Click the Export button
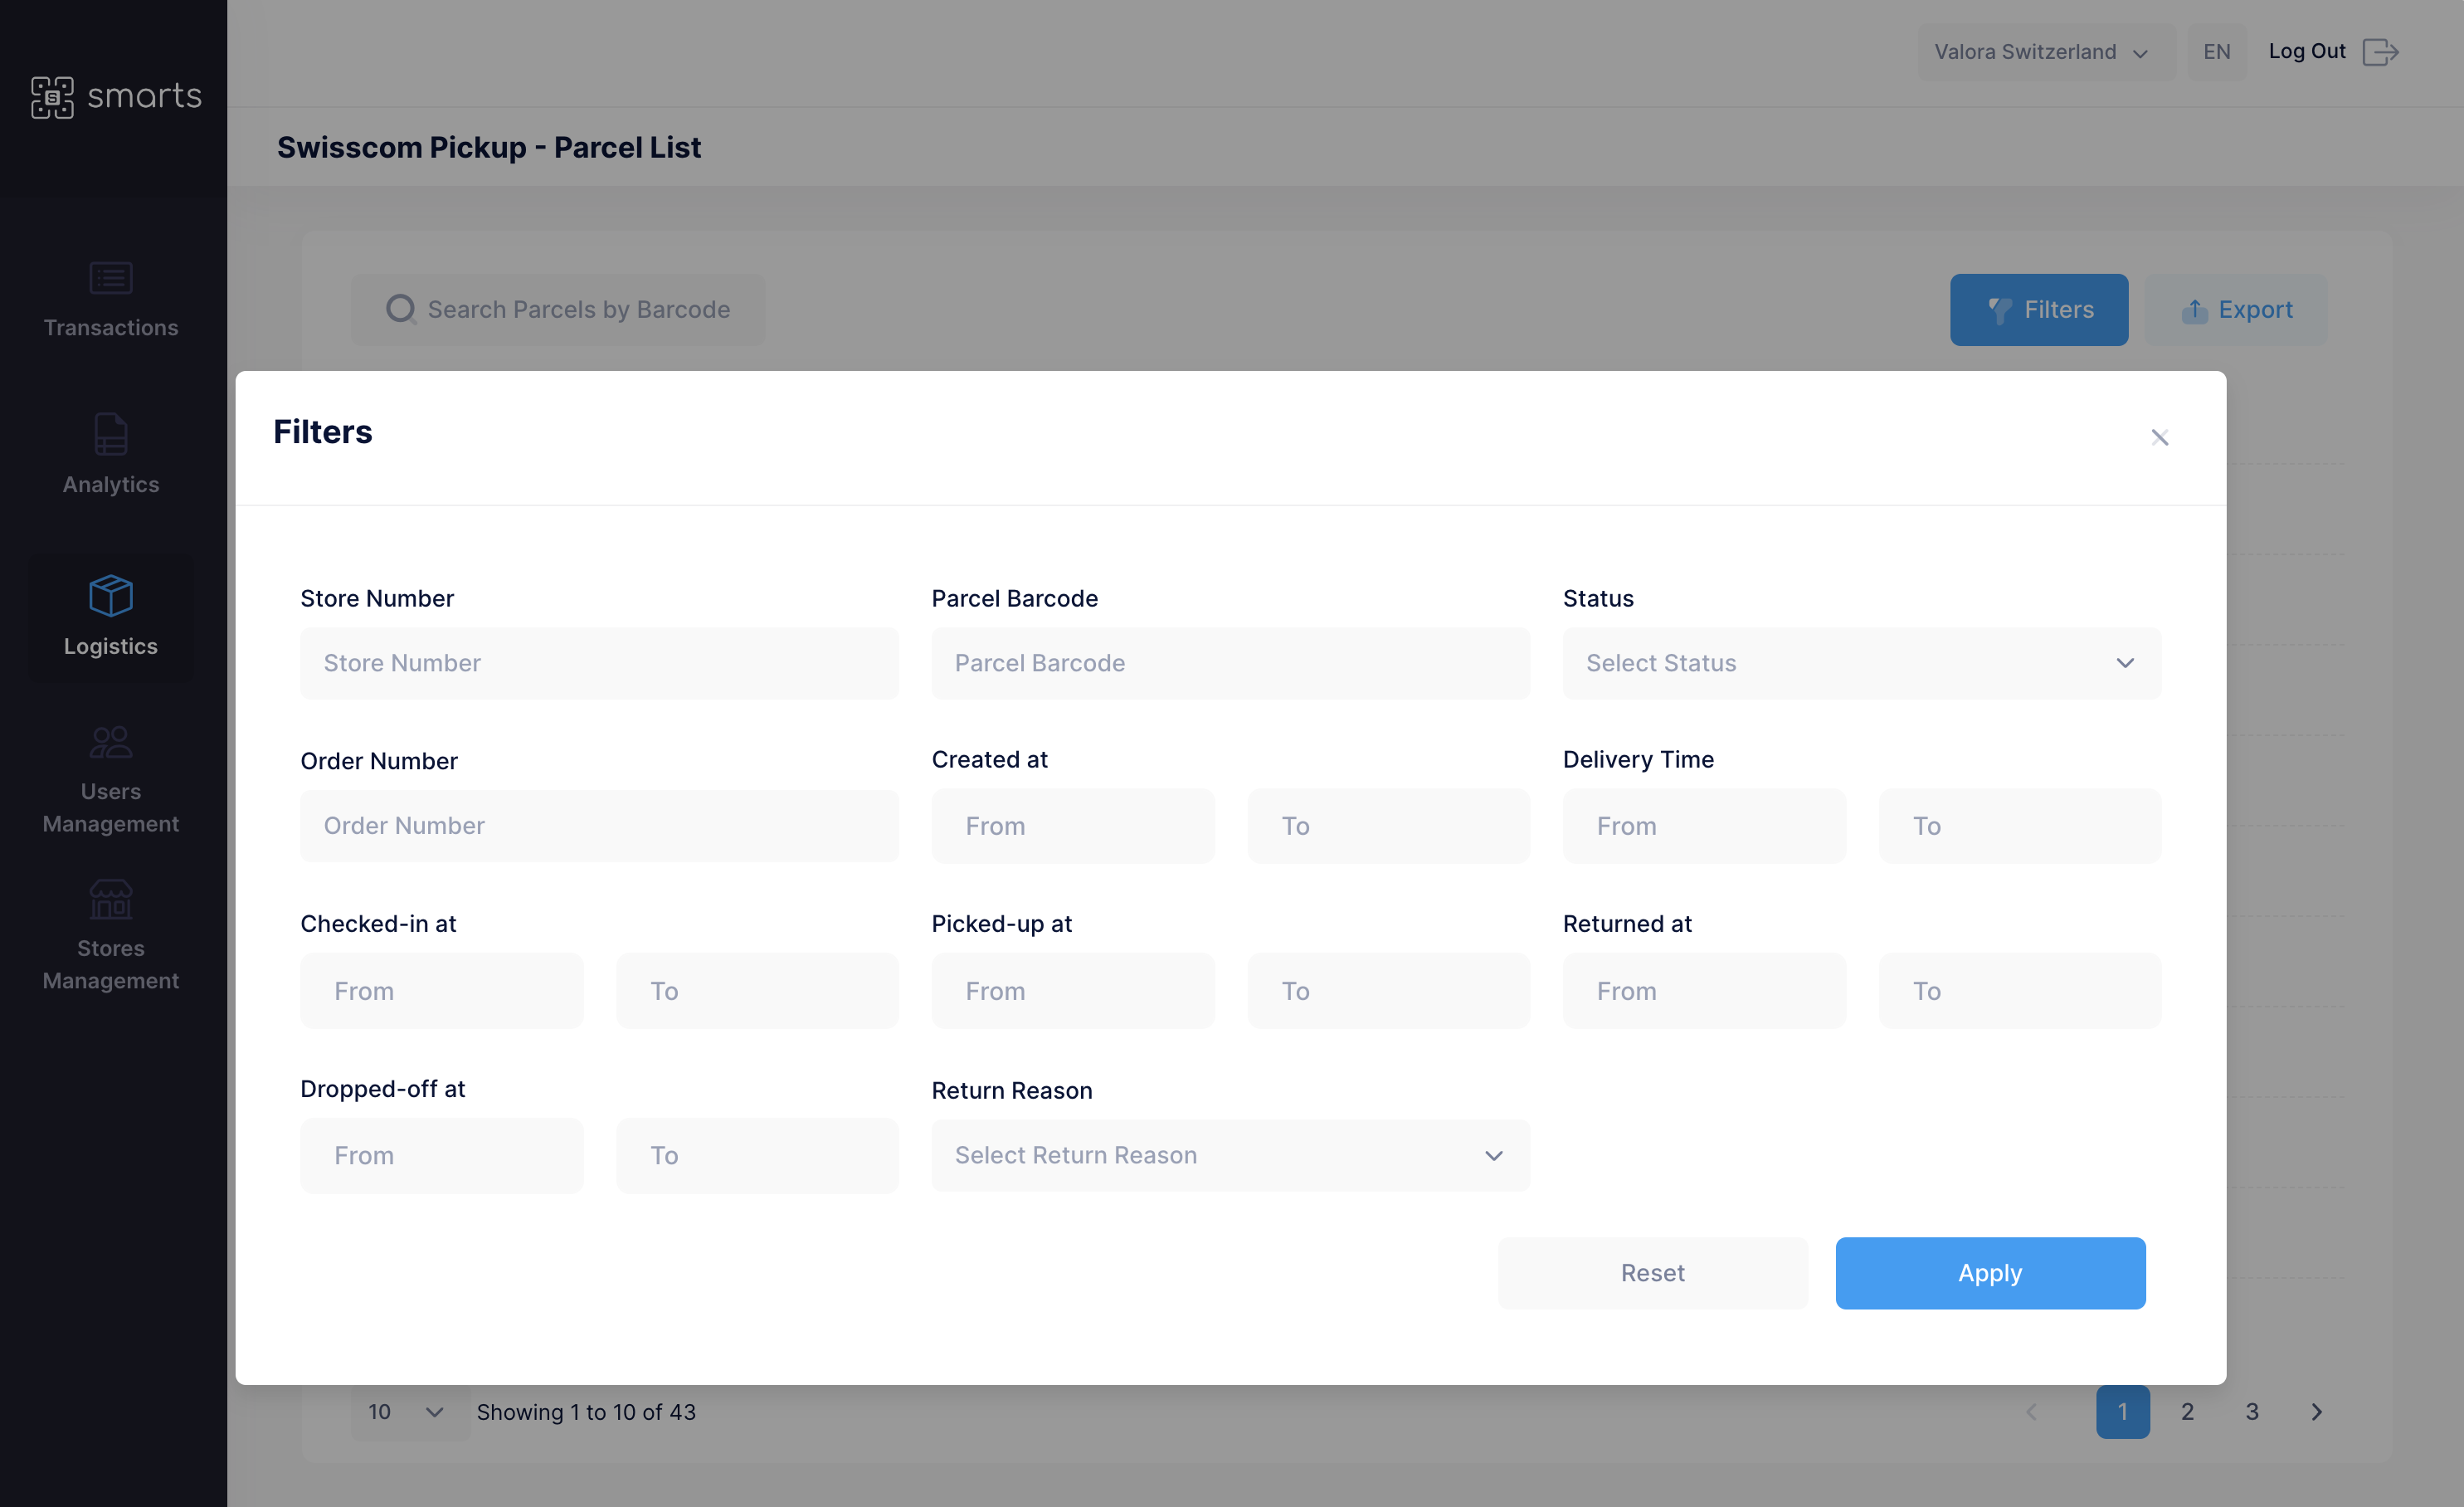Screen dimensions: 2464x1507 click(x=2236, y=310)
